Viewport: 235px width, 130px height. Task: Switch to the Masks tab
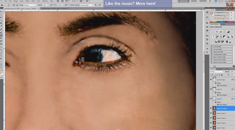click(x=223, y=24)
